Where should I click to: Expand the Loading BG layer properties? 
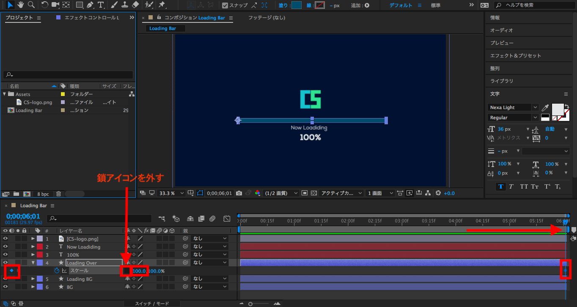pos(33,279)
